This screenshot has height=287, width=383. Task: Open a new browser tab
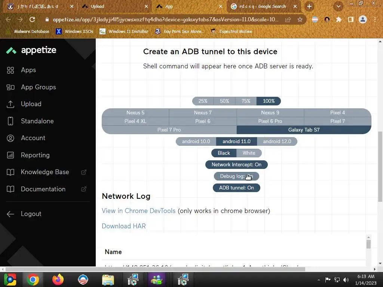[309, 7]
